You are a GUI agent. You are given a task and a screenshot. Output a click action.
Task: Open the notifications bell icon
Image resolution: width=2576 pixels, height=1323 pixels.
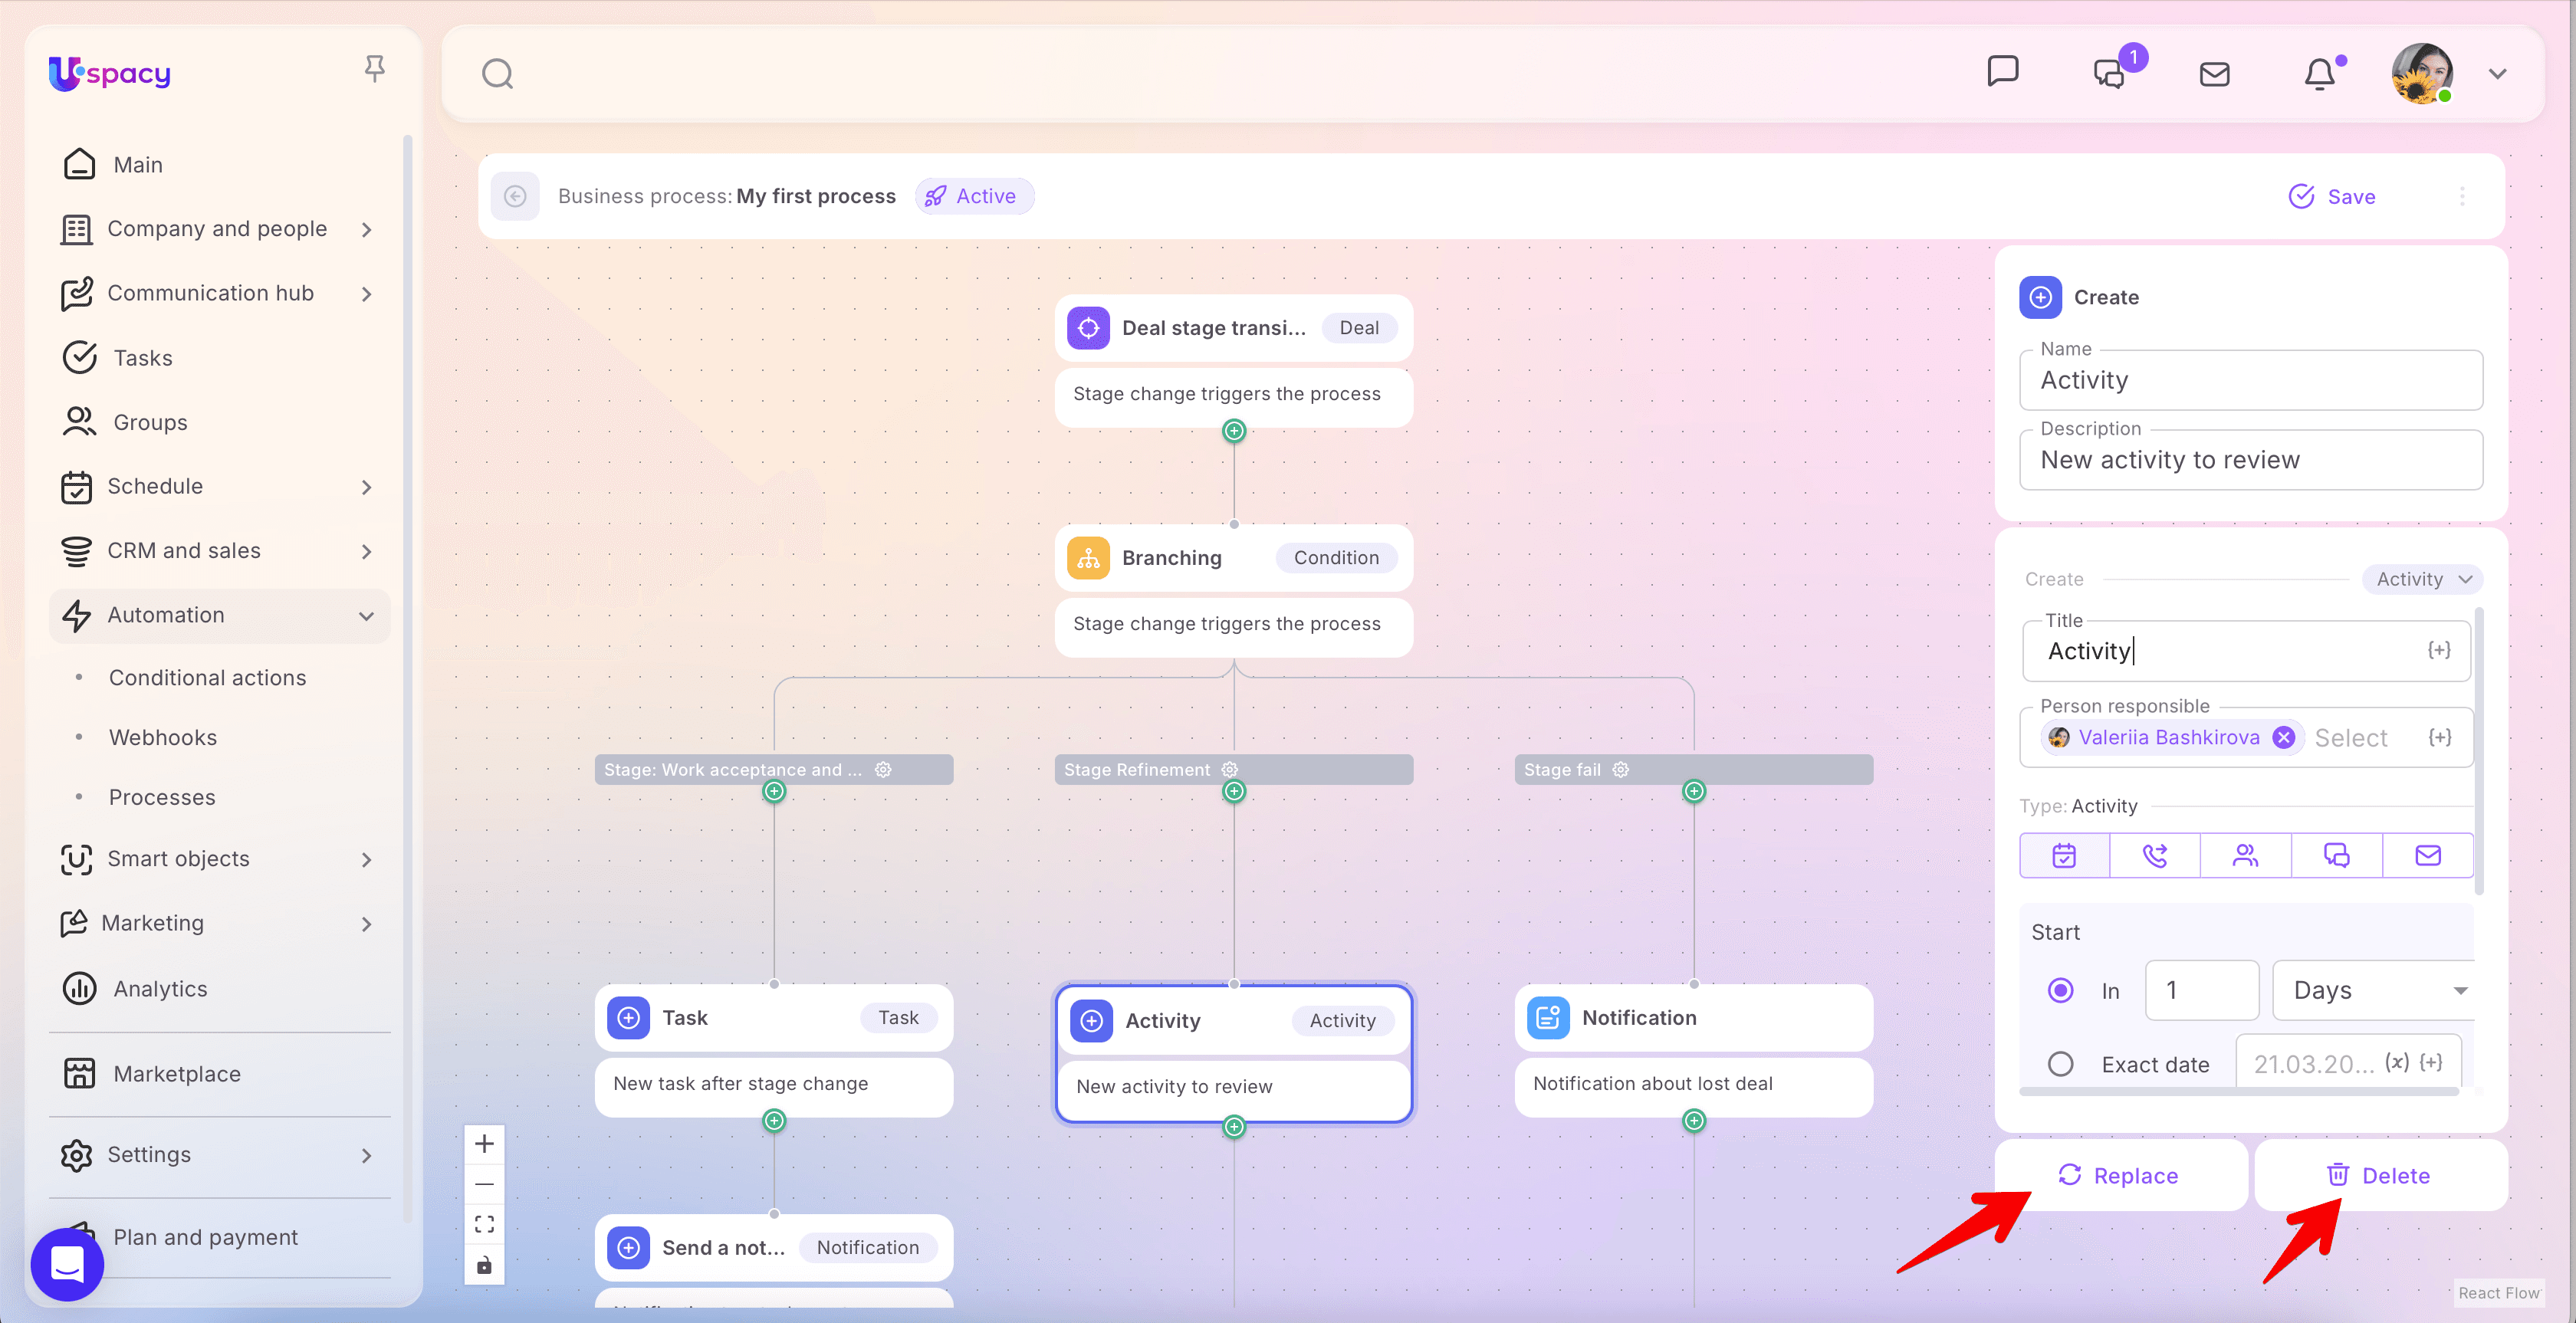(x=2319, y=74)
